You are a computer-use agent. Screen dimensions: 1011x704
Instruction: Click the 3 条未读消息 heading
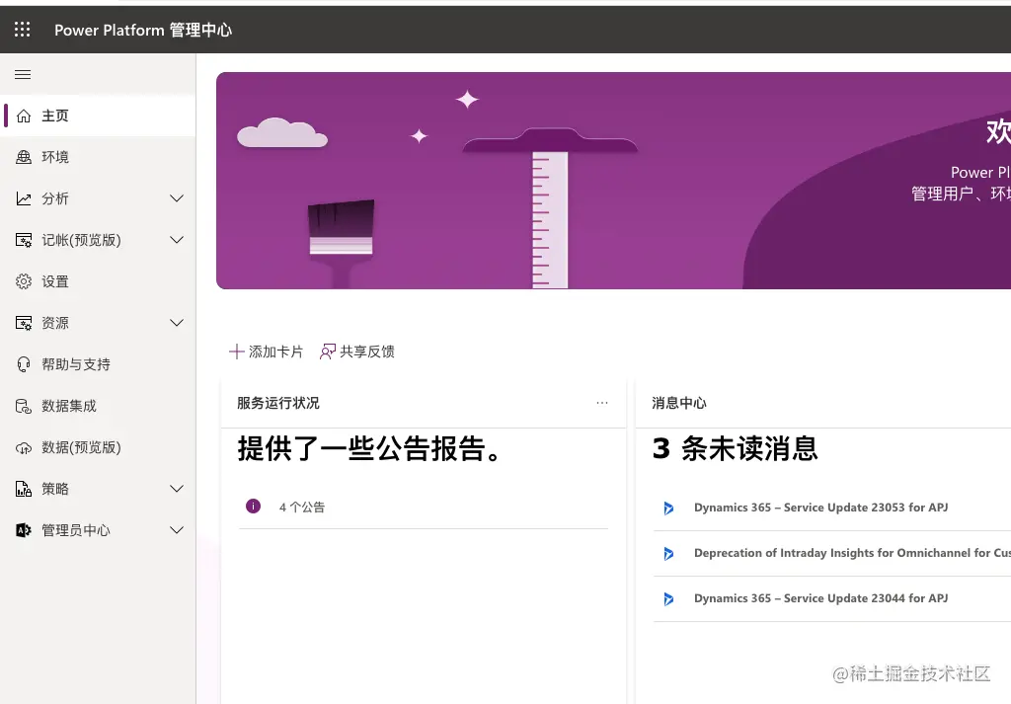[735, 448]
